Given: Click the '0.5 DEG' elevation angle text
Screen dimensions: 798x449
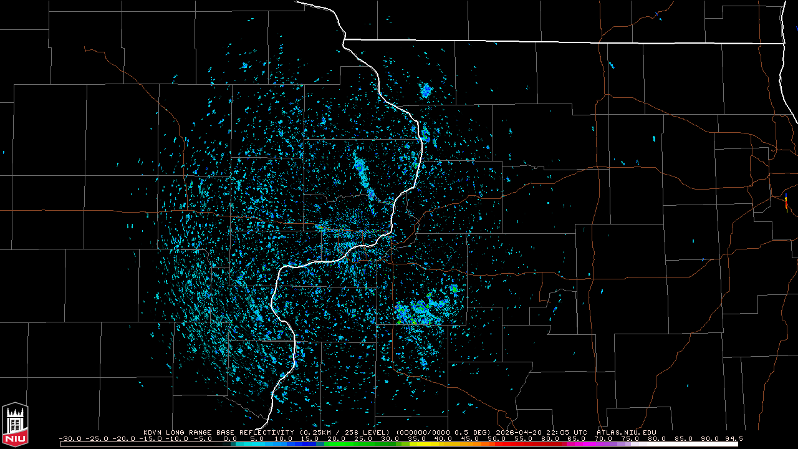Looking at the screenshot, I should coord(473,432).
